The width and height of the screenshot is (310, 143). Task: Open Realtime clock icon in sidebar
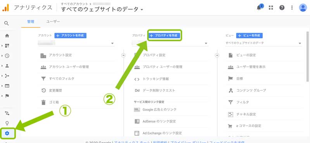[x=7, y=56]
